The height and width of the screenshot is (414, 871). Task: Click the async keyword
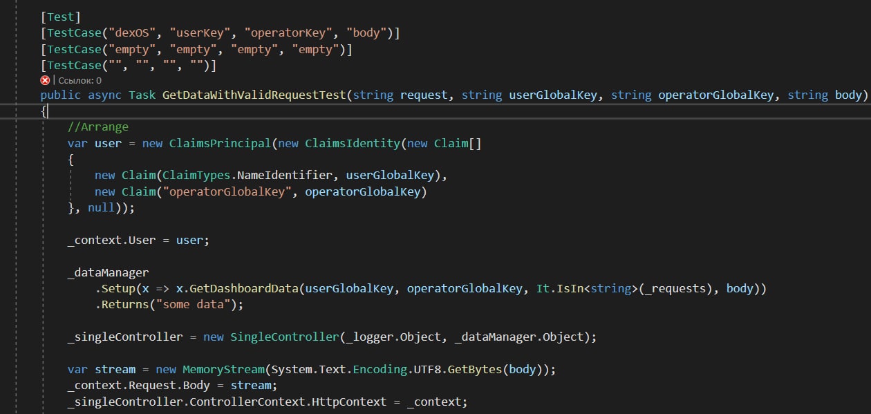105,95
